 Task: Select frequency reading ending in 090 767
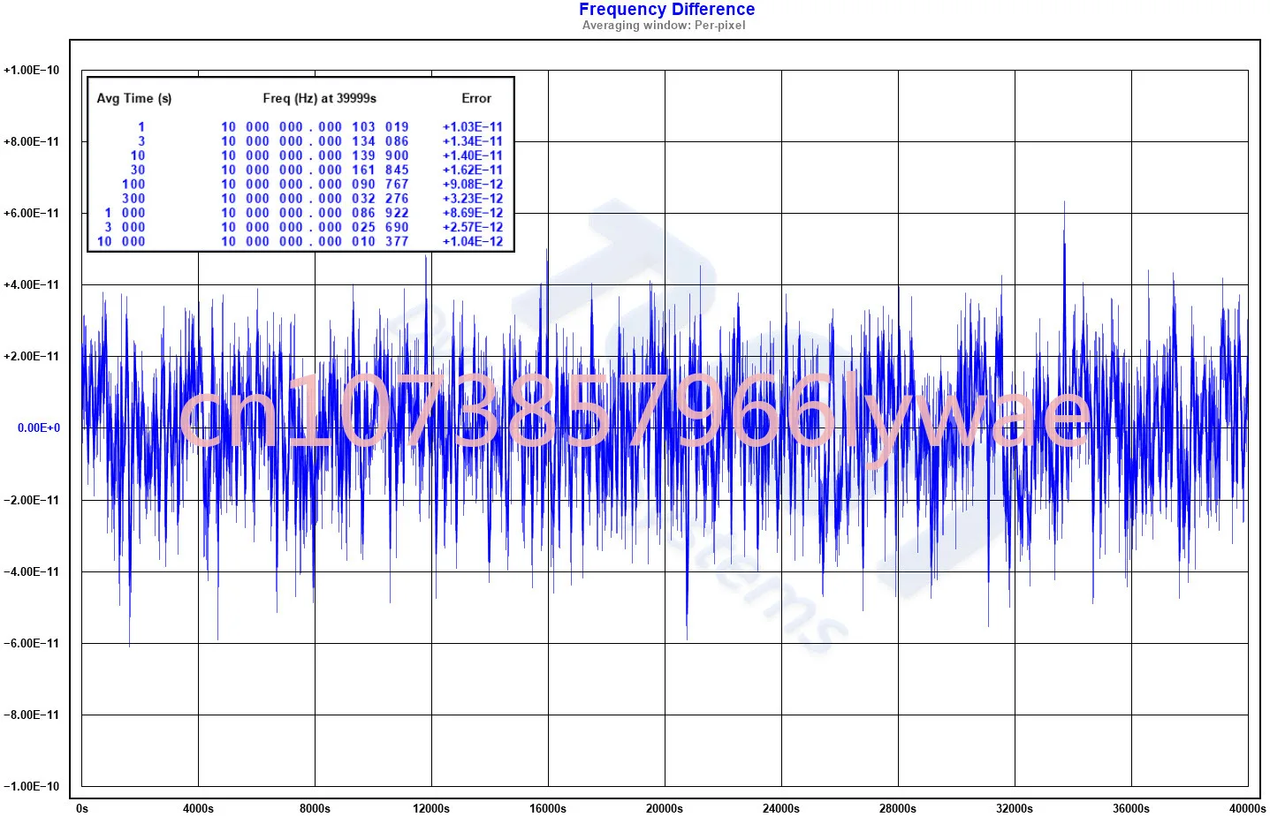(x=315, y=185)
